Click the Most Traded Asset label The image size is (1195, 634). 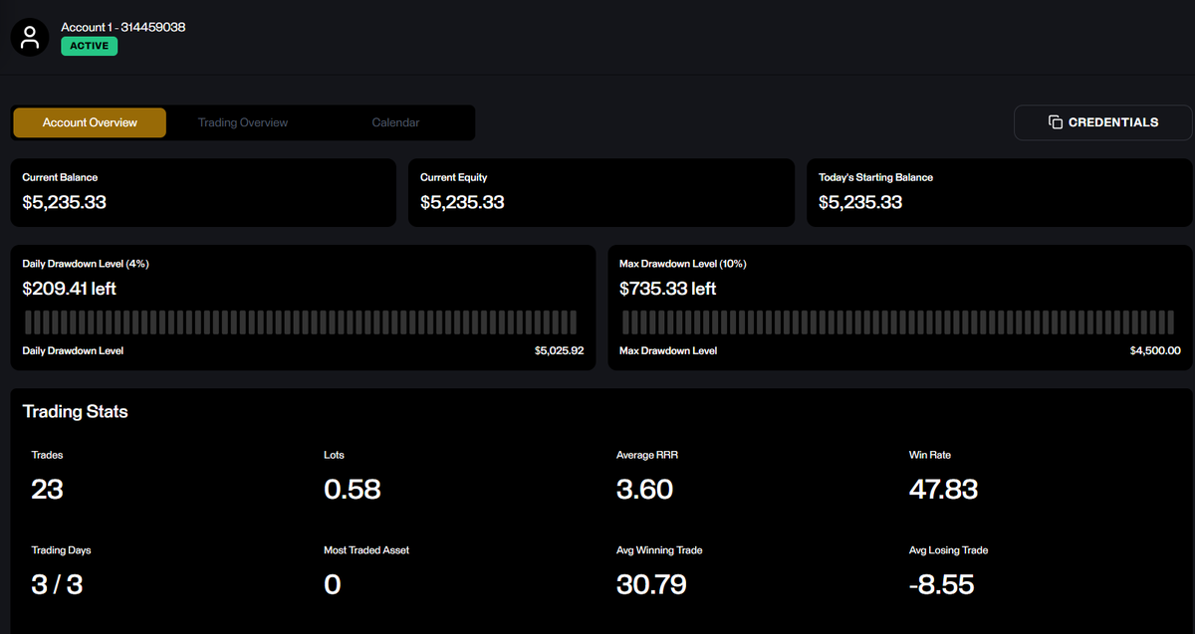tap(366, 550)
